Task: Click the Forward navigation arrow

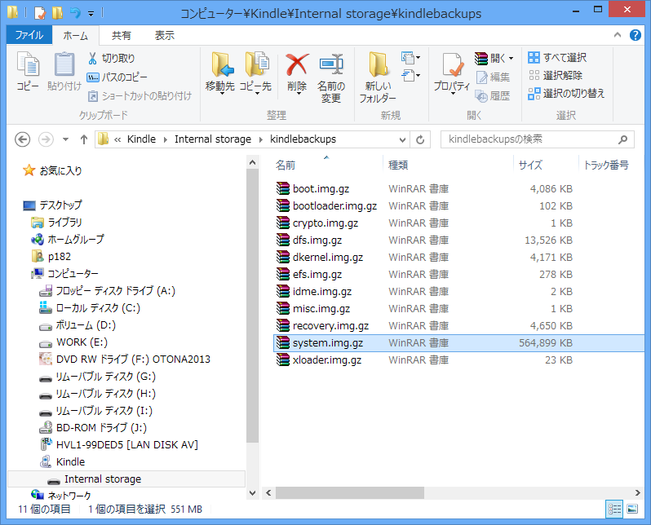Action: (46, 139)
